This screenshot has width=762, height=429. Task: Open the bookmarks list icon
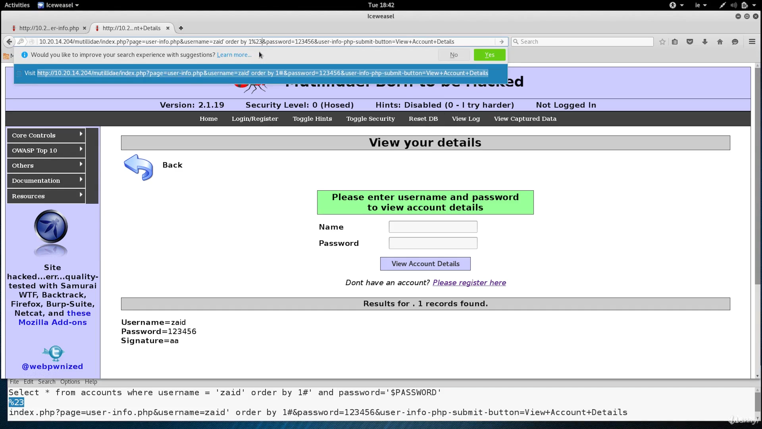pyautogui.click(x=675, y=42)
